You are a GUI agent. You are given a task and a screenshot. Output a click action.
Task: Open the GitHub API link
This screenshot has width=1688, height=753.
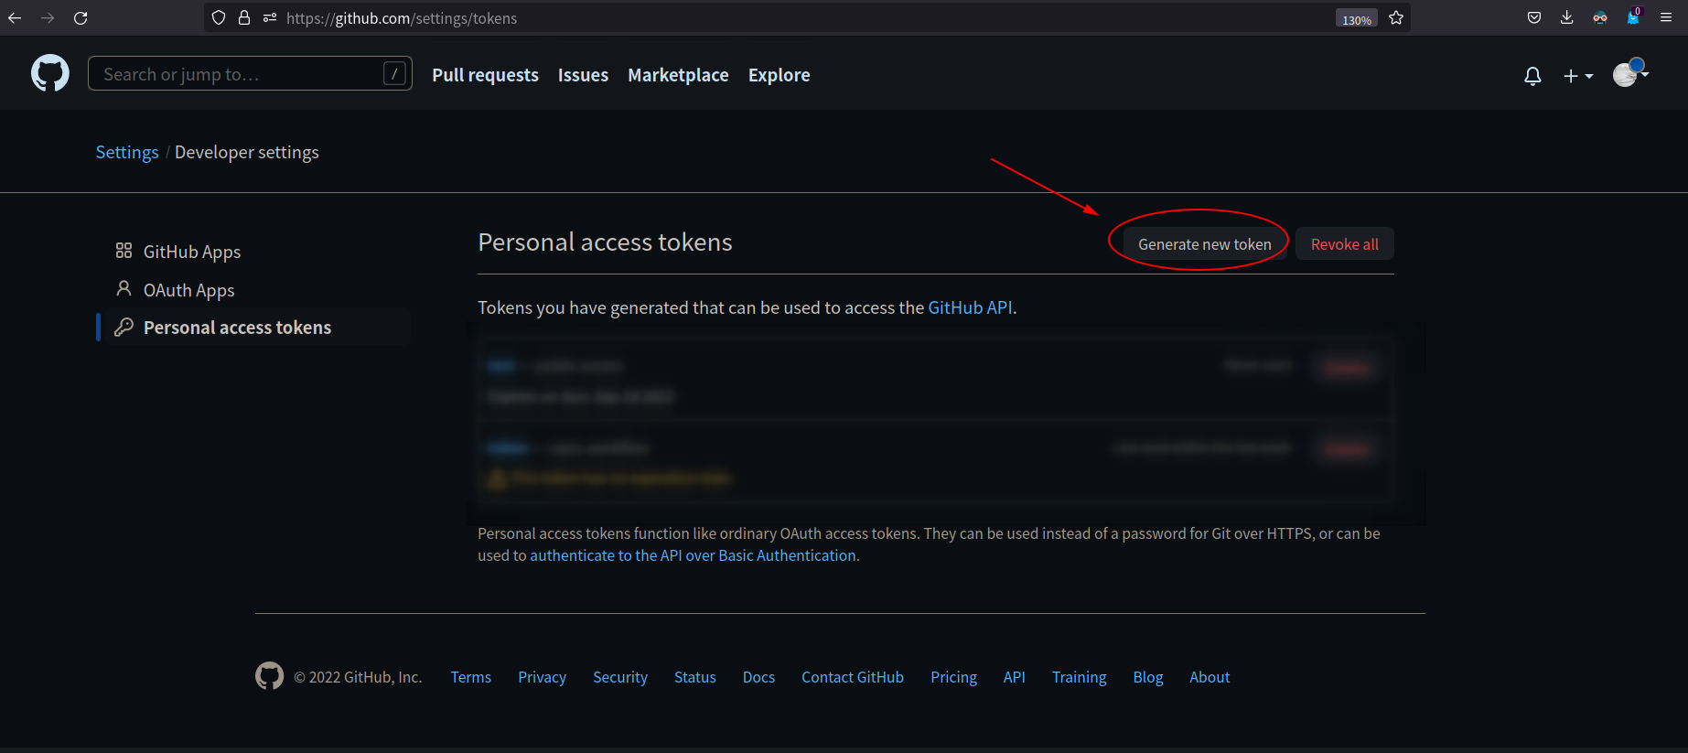pyautogui.click(x=970, y=307)
